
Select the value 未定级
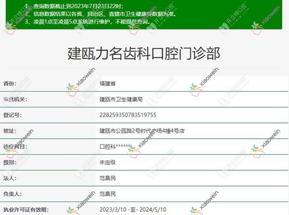(x=107, y=162)
